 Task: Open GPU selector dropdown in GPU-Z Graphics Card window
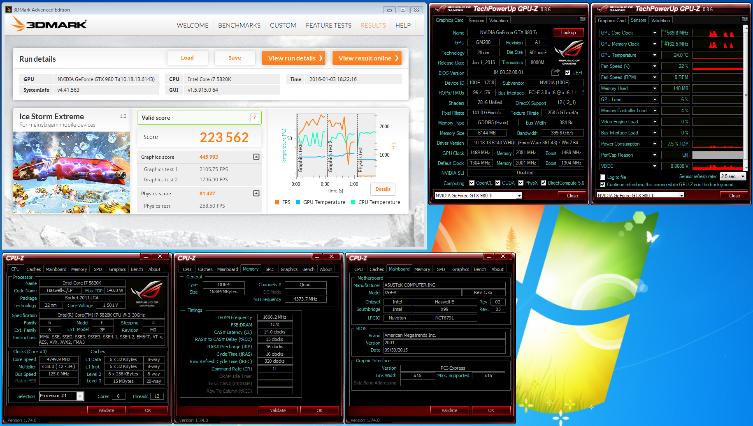pos(519,196)
